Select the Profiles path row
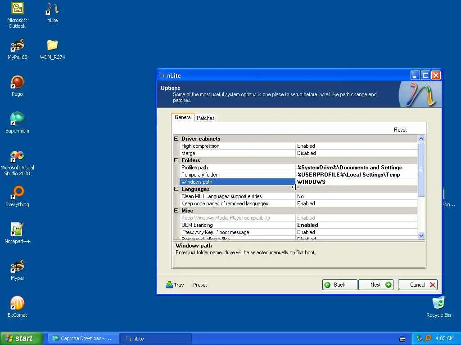The width and height of the screenshot is (461, 345). tap(298, 168)
